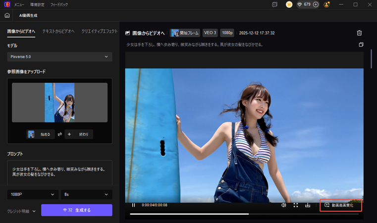Click the result prompt description text
Screen dimensions: 377x223
(x=195, y=45)
